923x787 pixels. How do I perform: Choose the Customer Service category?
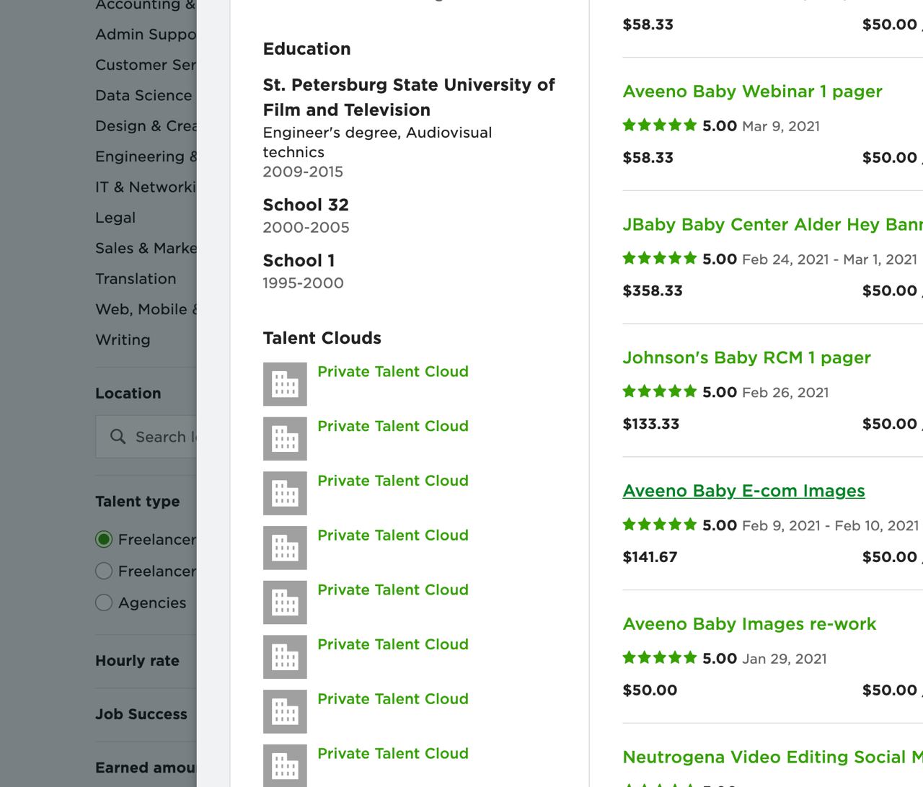click(x=145, y=65)
